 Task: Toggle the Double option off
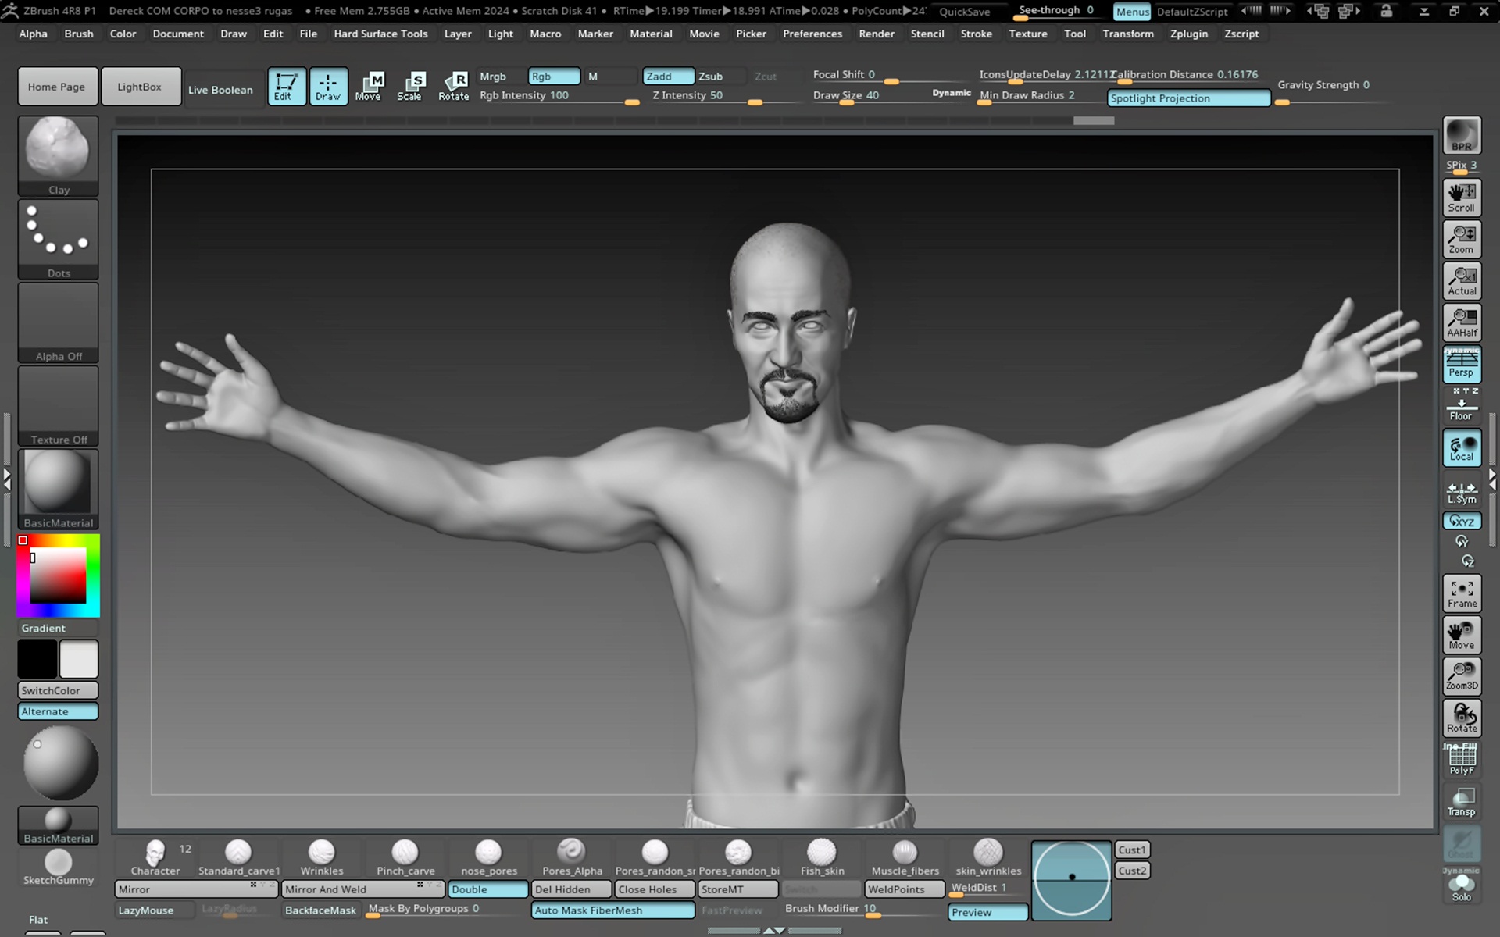tap(487, 889)
